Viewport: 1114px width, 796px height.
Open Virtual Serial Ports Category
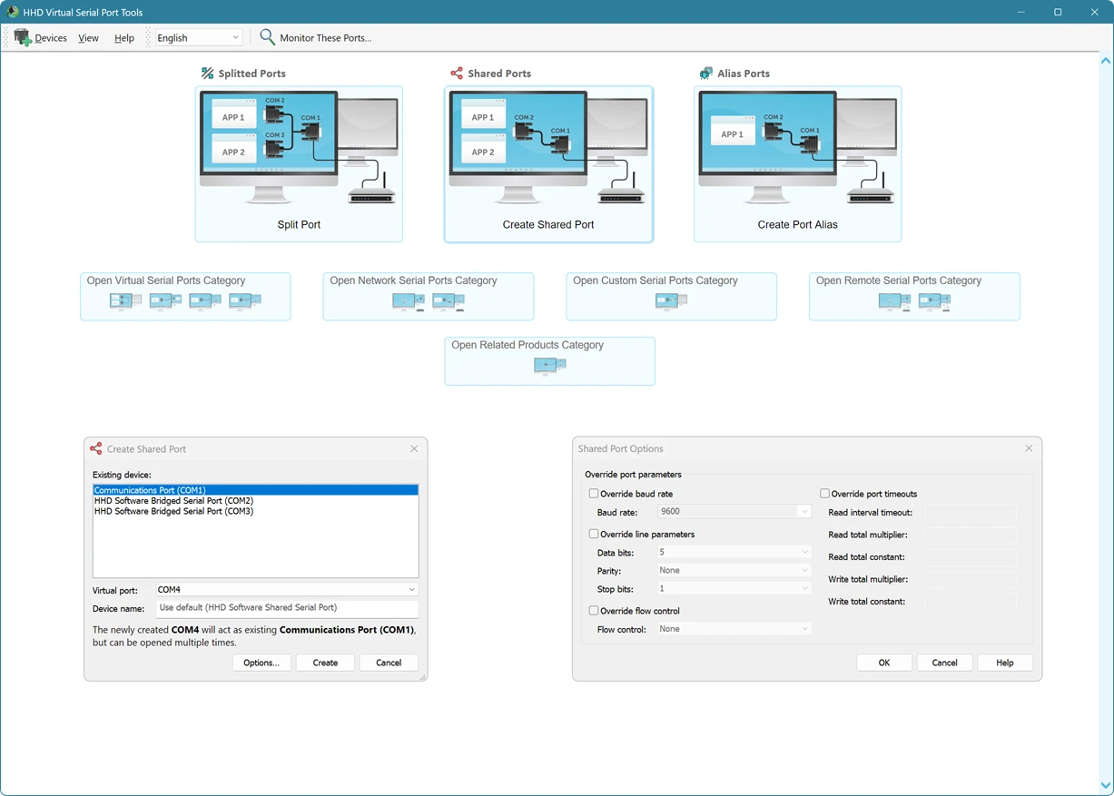point(185,296)
